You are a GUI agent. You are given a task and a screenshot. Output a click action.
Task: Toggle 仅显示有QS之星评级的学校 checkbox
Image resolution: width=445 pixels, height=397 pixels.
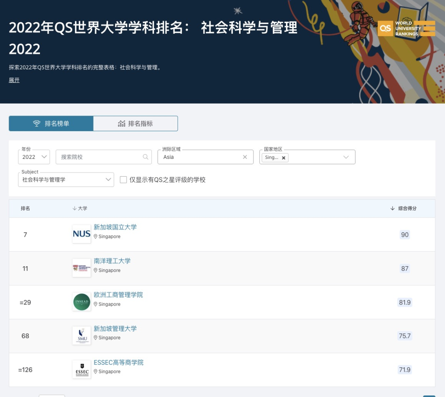coord(123,180)
